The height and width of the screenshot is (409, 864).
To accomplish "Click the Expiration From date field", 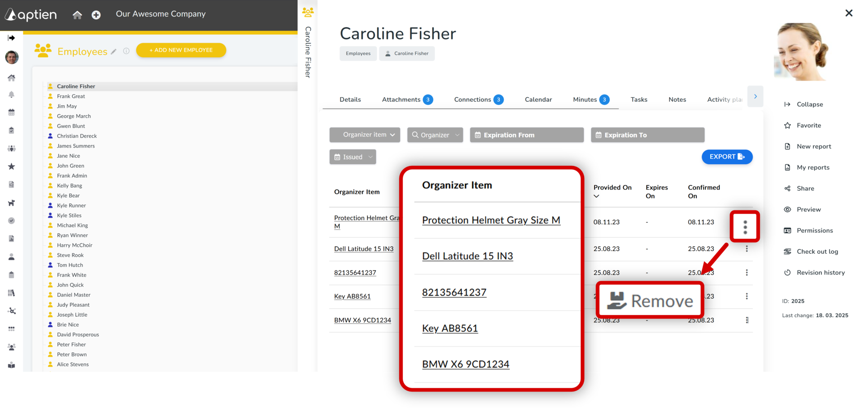I will 526,135.
